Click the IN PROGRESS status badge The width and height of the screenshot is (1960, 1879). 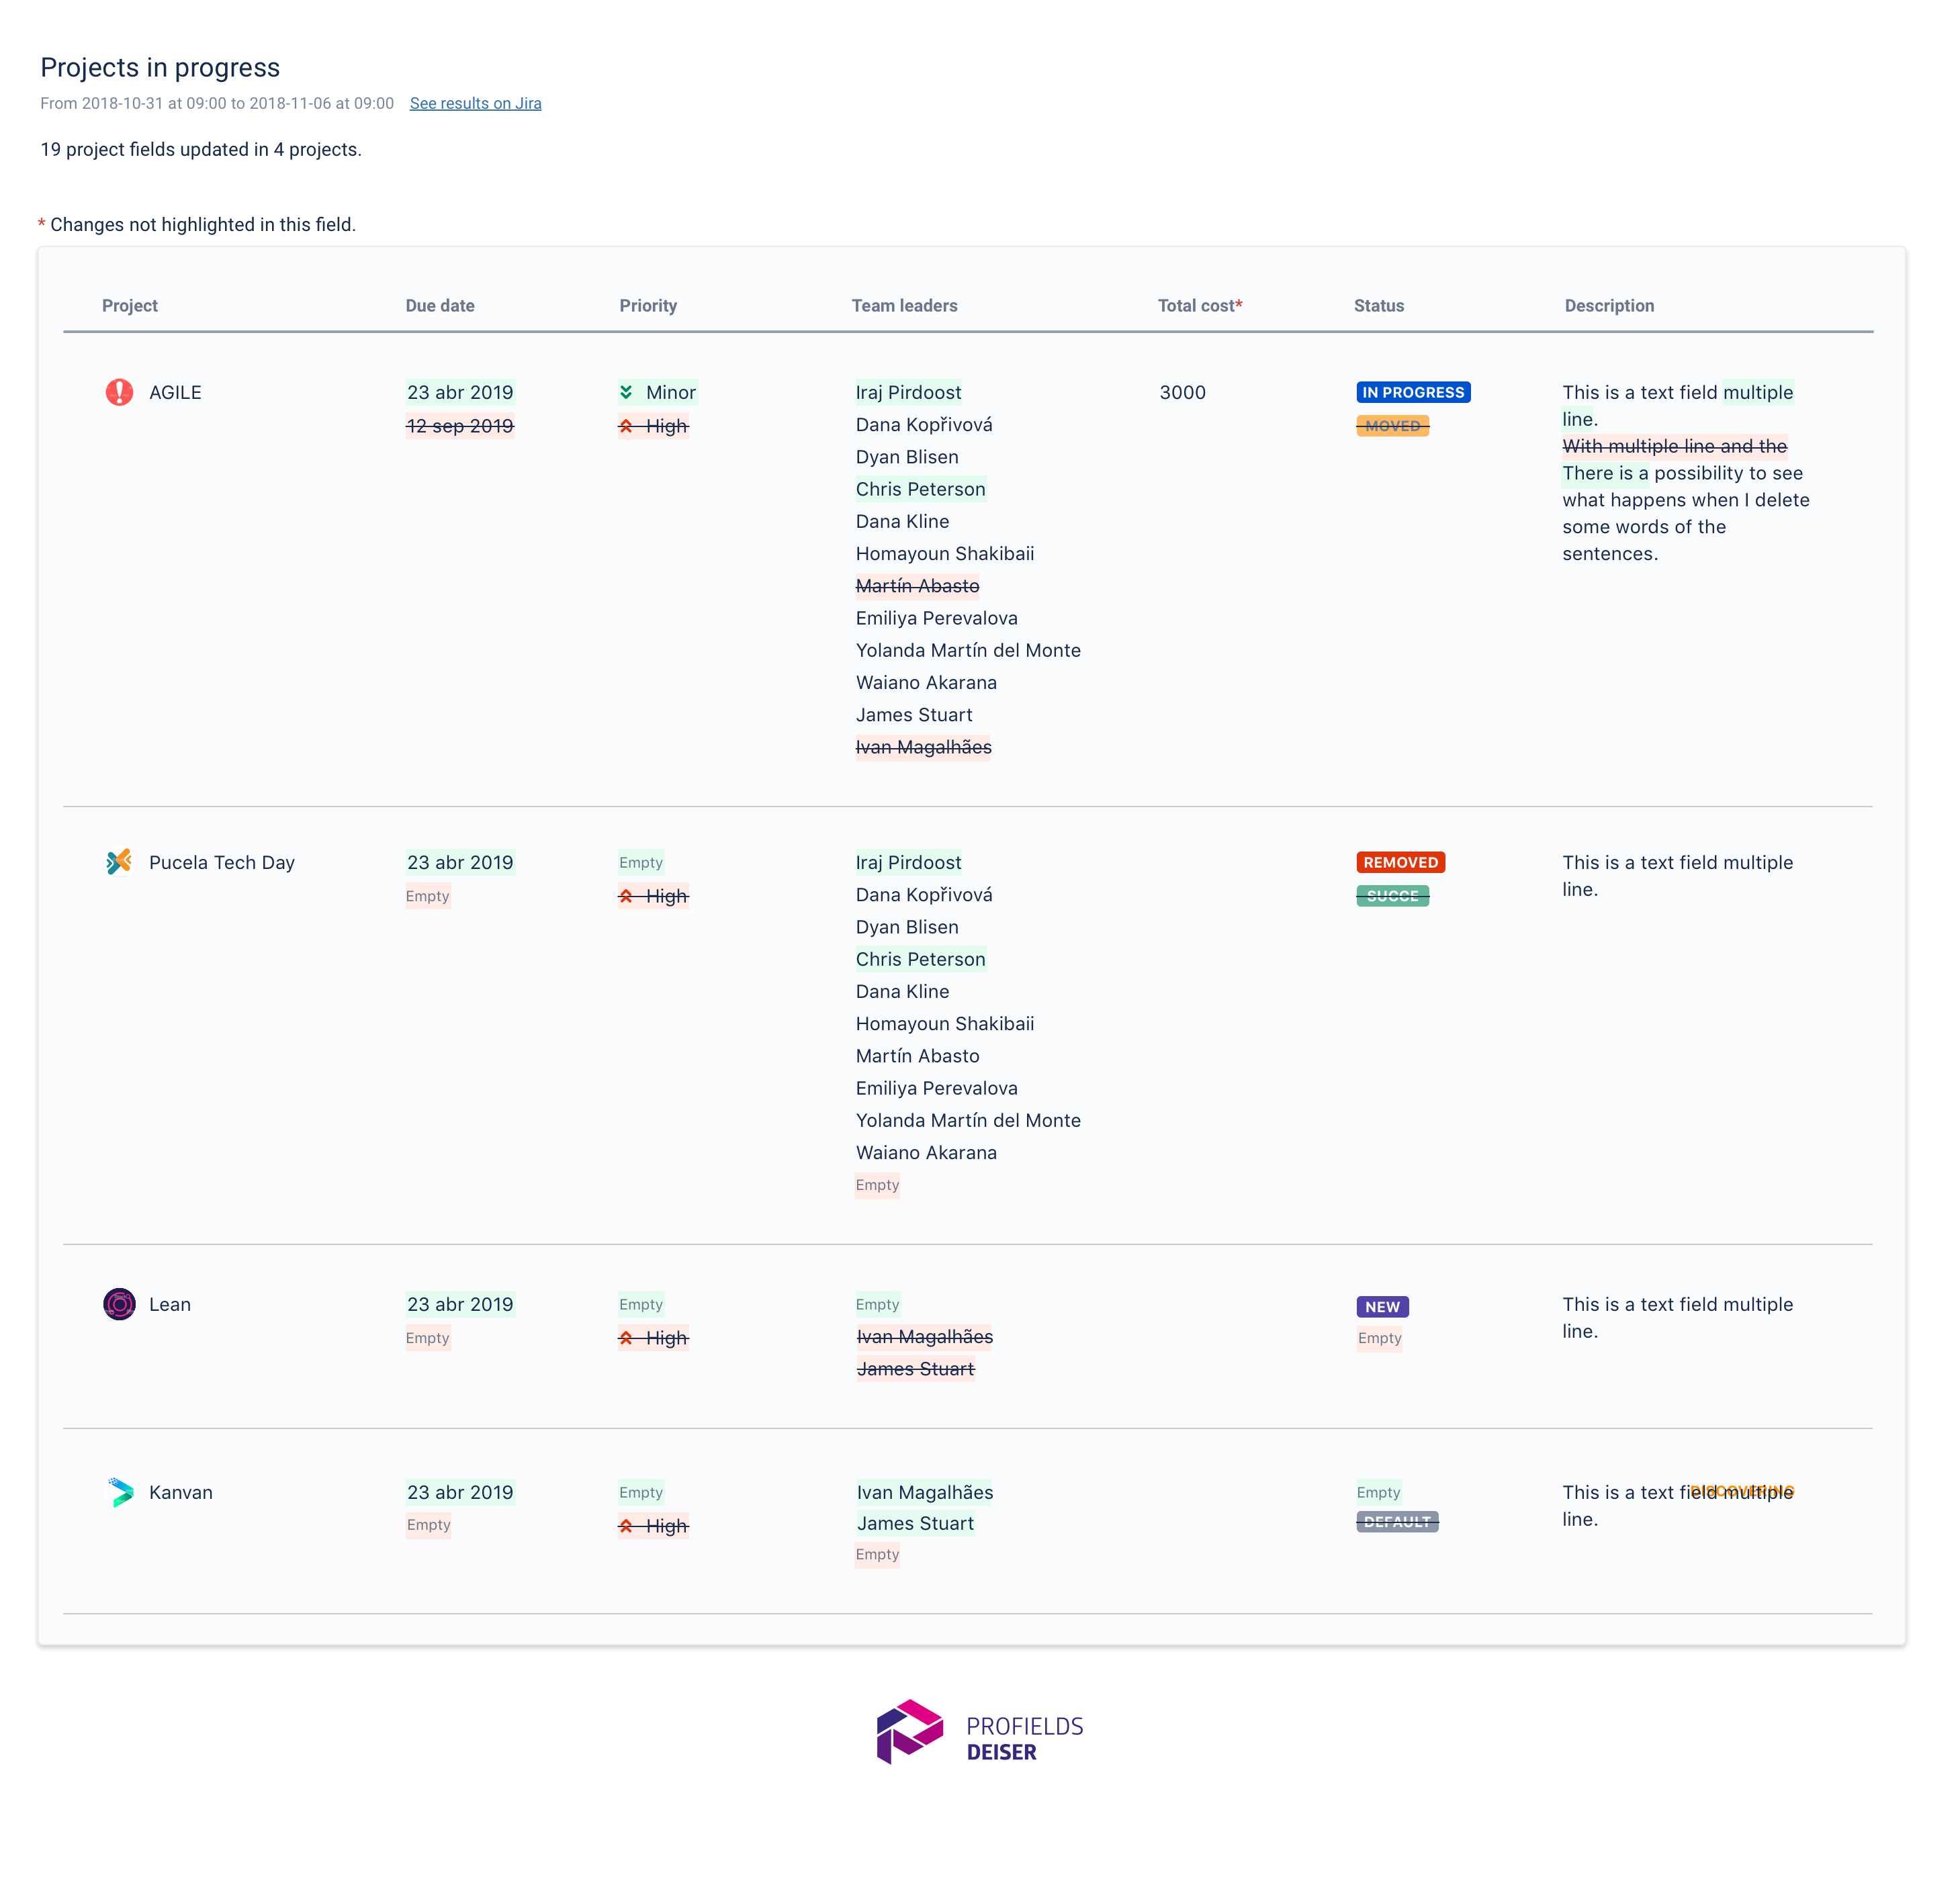pyautogui.click(x=1413, y=392)
